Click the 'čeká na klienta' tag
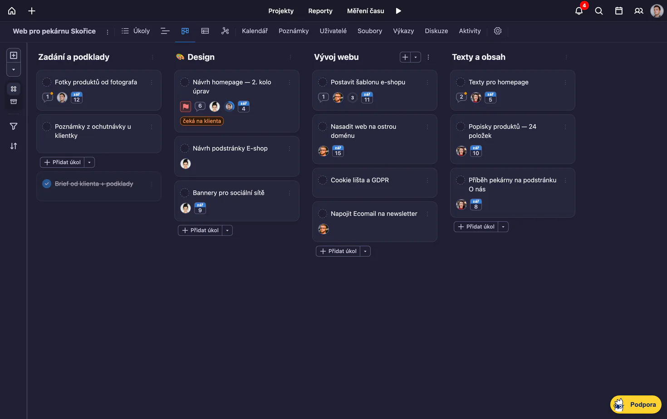Image resolution: width=667 pixels, height=419 pixels. tap(202, 121)
